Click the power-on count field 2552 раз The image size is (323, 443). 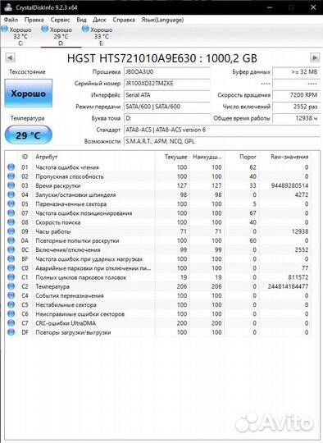click(x=296, y=107)
